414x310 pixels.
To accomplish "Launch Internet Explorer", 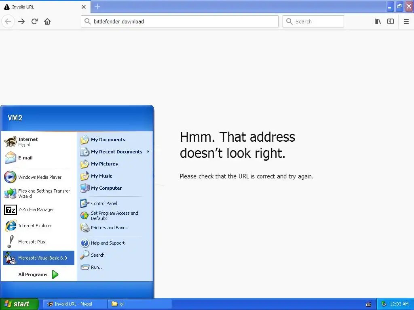I will 39,226.
